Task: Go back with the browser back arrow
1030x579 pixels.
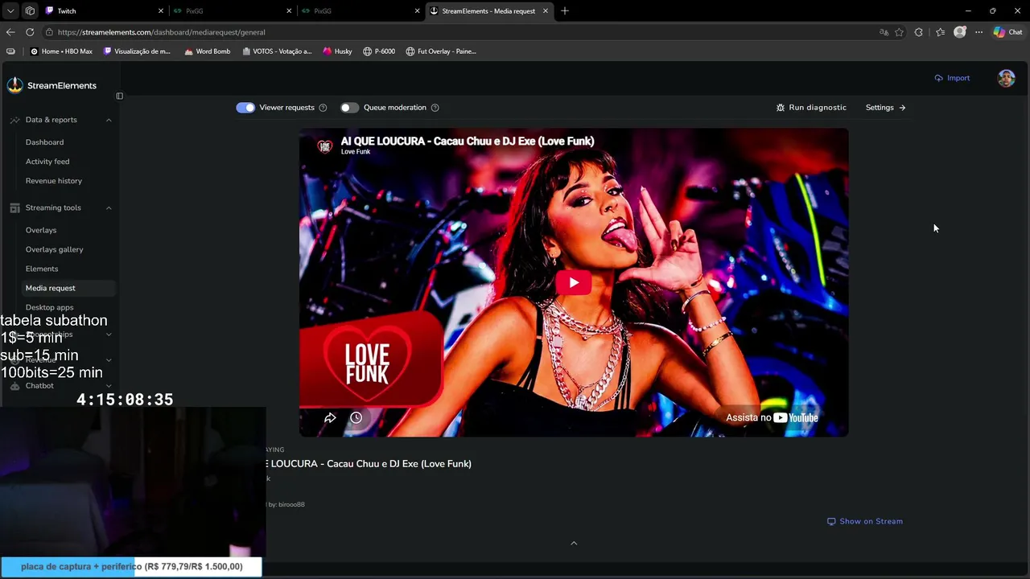Action: (x=10, y=32)
